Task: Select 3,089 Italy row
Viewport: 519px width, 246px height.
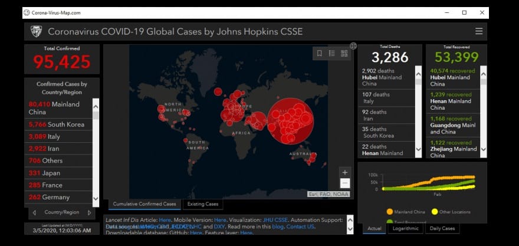Action: coord(58,136)
